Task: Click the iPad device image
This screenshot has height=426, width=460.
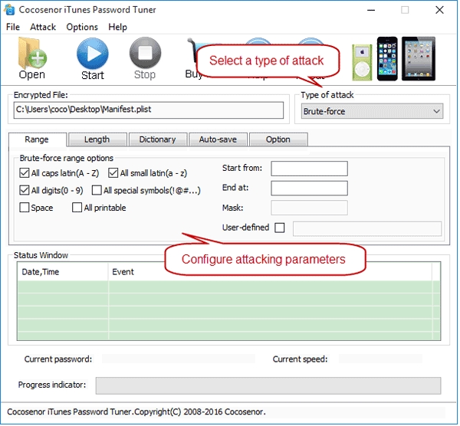Action: pos(419,59)
